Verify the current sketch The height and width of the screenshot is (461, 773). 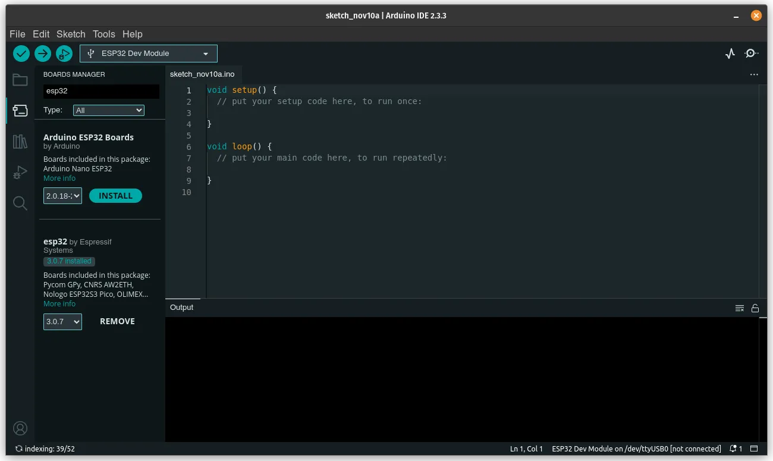(x=21, y=54)
